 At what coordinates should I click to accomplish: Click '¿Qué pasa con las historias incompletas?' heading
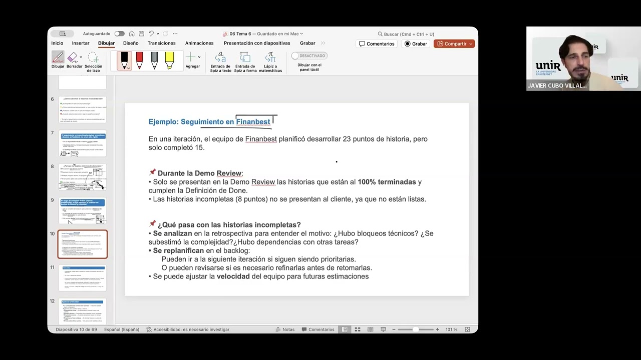229,224
